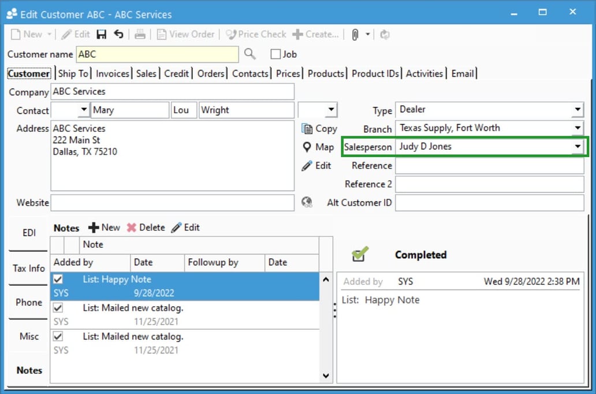This screenshot has height=394, width=596.
Task: Refresh the record with the circular arrow
Action: (x=385, y=34)
